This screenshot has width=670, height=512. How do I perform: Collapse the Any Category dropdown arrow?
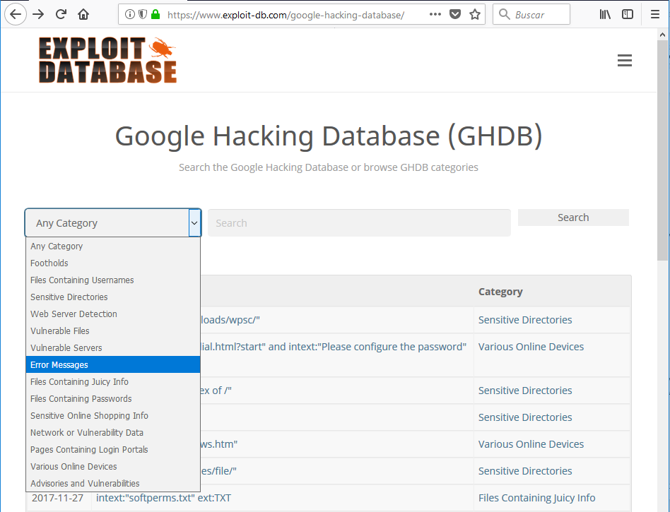[x=194, y=223]
